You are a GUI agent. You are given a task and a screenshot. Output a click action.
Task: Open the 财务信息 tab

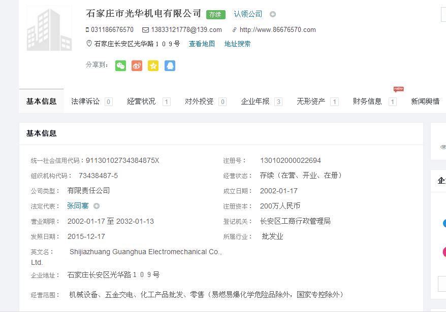point(367,101)
